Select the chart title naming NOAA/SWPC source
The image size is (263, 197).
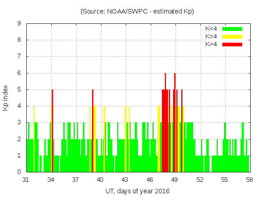click(x=137, y=11)
